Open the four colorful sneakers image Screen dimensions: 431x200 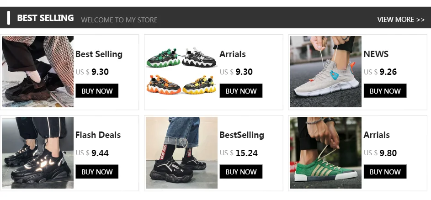(x=182, y=72)
